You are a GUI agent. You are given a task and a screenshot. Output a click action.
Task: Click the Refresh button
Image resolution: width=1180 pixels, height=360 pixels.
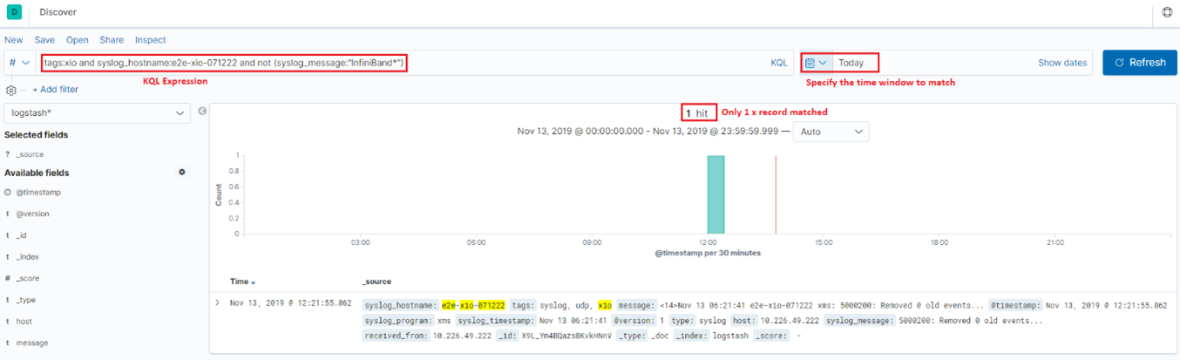coord(1140,63)
